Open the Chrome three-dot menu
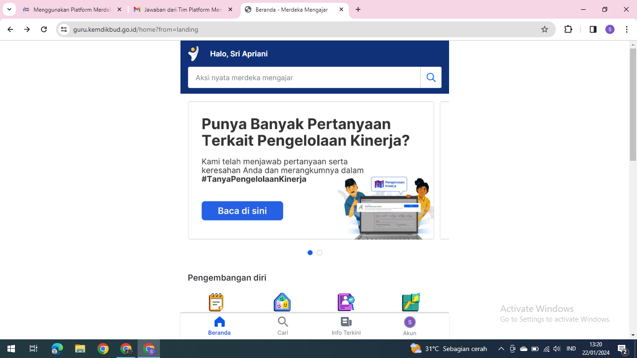Viewport: 637px width, 358px height. 627,29
